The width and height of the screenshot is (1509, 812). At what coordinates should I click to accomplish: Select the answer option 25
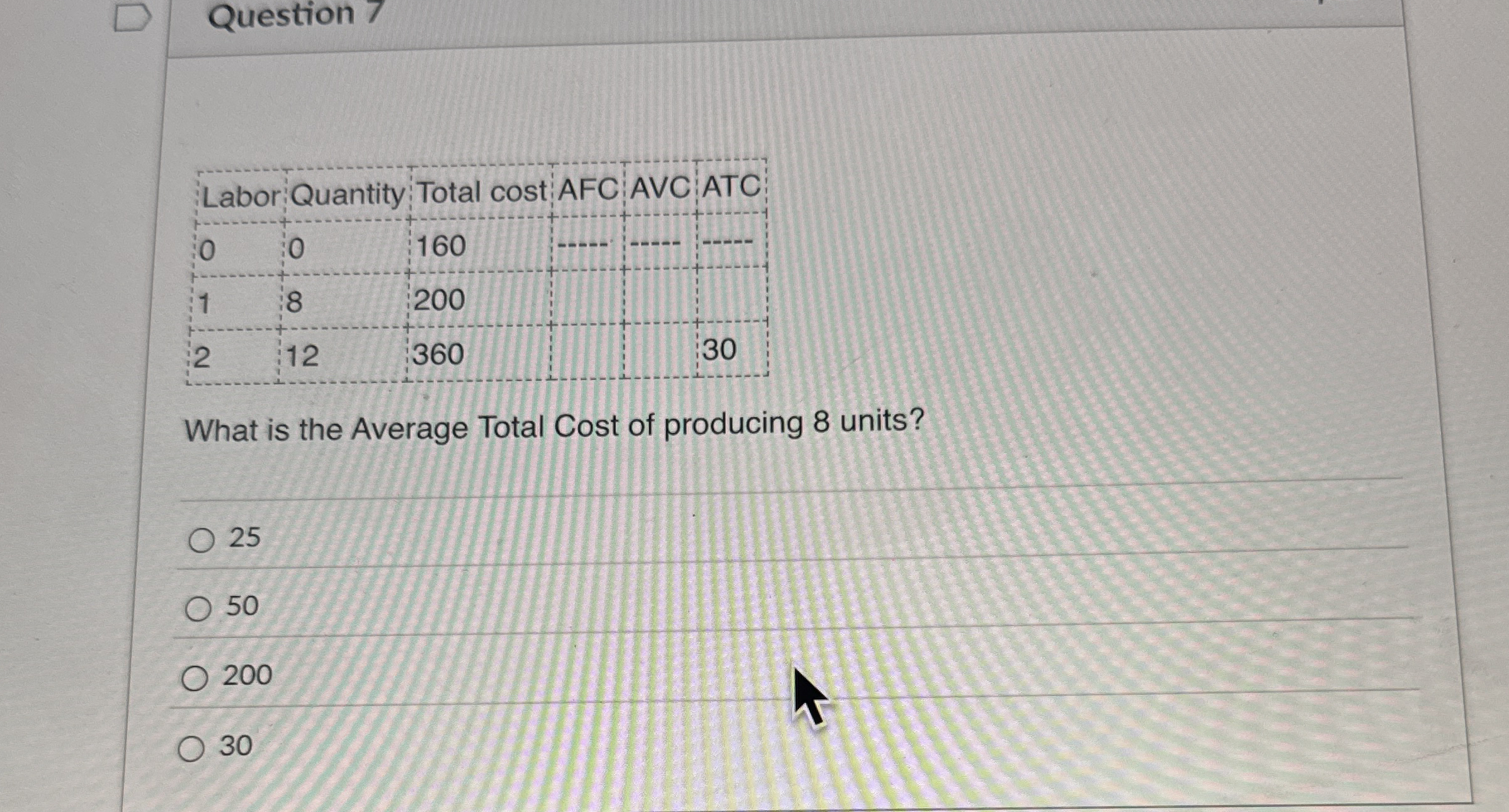(x=202, y=540)
